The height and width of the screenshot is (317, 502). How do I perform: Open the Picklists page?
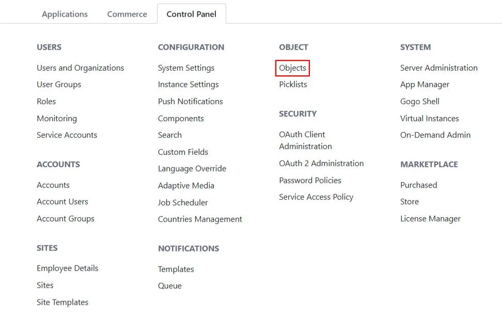pyautogui.click(x=293, y=84)
